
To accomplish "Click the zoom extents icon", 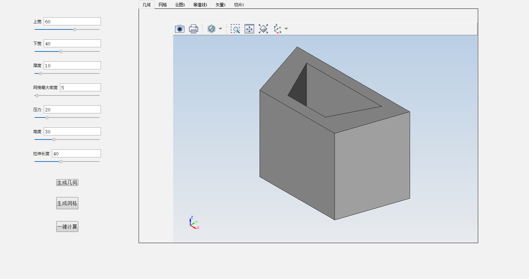I will [x=263, y=29].
